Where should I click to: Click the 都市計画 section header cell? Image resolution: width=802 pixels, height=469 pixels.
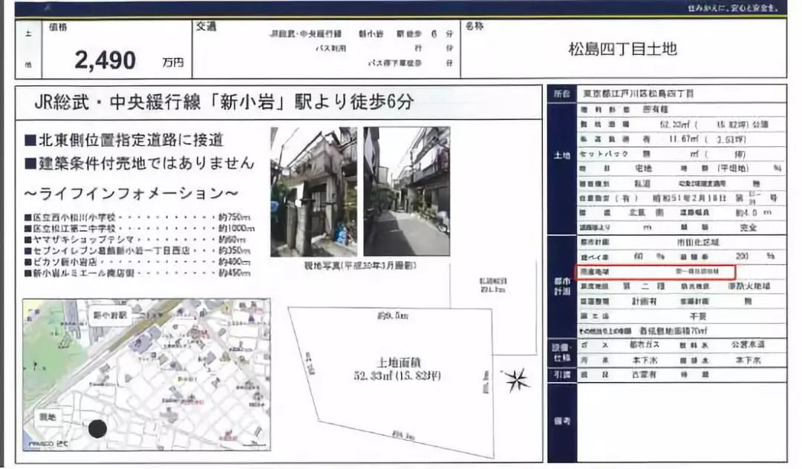[561, 286]
